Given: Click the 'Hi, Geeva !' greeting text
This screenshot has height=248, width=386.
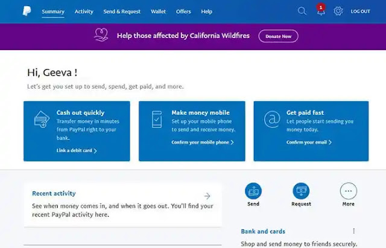Looking at the screenshot, I should coord(52,72).
